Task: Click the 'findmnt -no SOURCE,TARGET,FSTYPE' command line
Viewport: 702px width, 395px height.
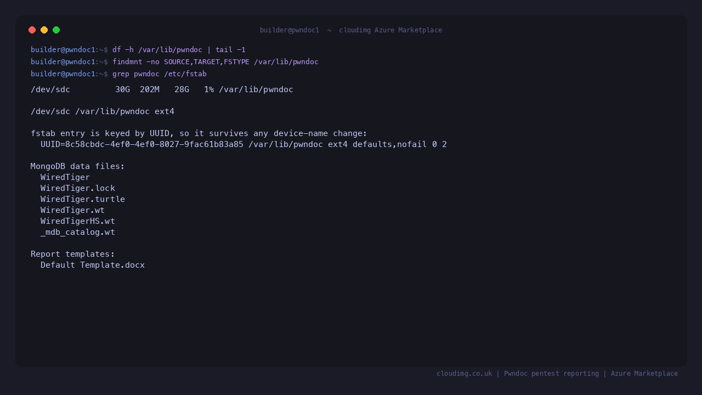Action: coord(216,62)
